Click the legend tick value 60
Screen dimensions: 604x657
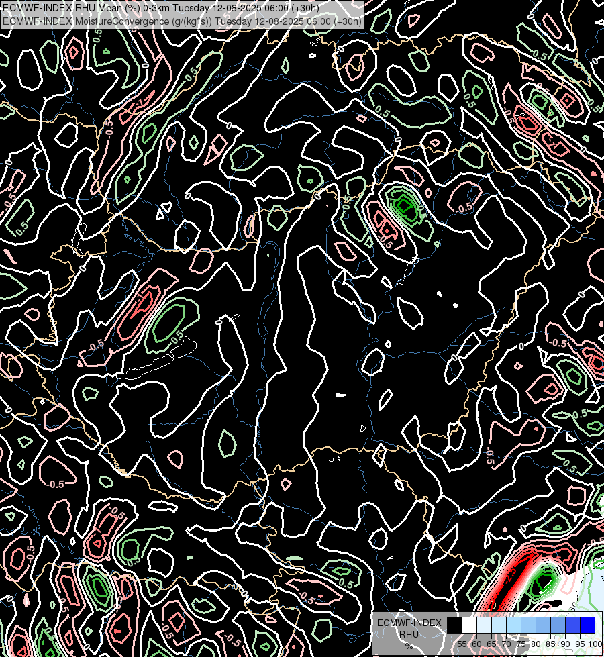click(476, 644)
